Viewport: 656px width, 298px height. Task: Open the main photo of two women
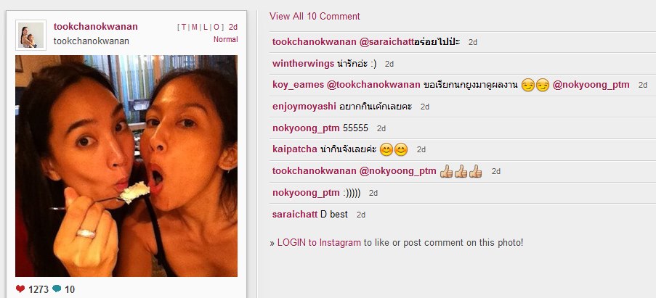pyautogui.click(x=126, y=166)
